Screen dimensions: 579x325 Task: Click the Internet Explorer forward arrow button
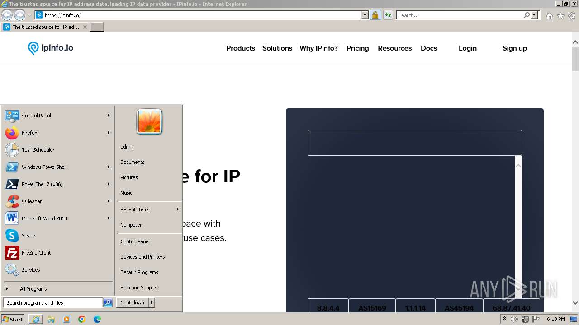pos(19,15)
